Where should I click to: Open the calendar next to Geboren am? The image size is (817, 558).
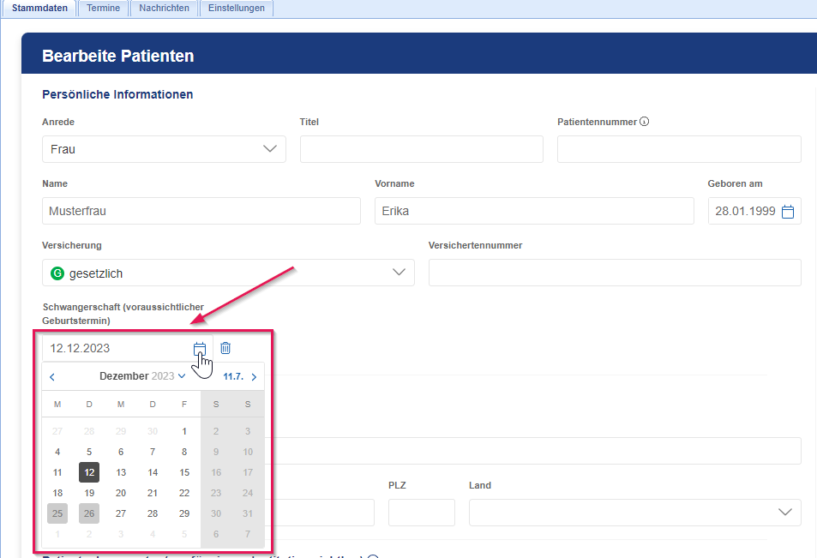[x=788, y=210]
